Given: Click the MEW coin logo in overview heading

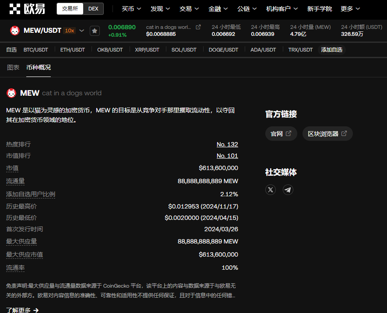Looking at the screenshot, I should 11,93.
